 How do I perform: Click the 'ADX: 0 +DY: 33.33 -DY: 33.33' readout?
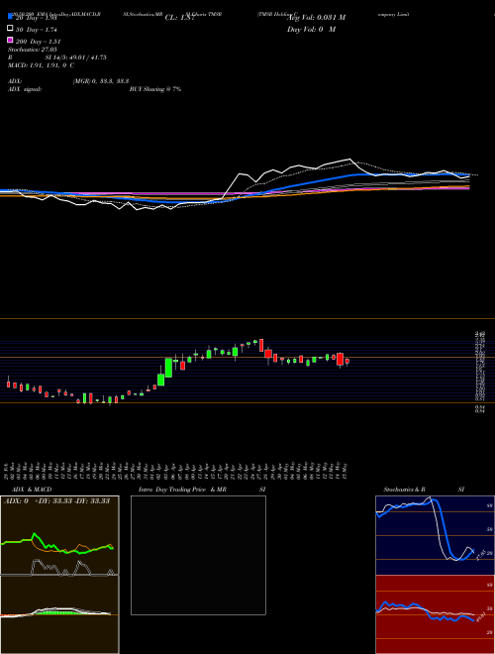(56, 500)
